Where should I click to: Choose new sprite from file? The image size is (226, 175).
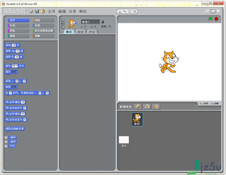tap(147, 107)
